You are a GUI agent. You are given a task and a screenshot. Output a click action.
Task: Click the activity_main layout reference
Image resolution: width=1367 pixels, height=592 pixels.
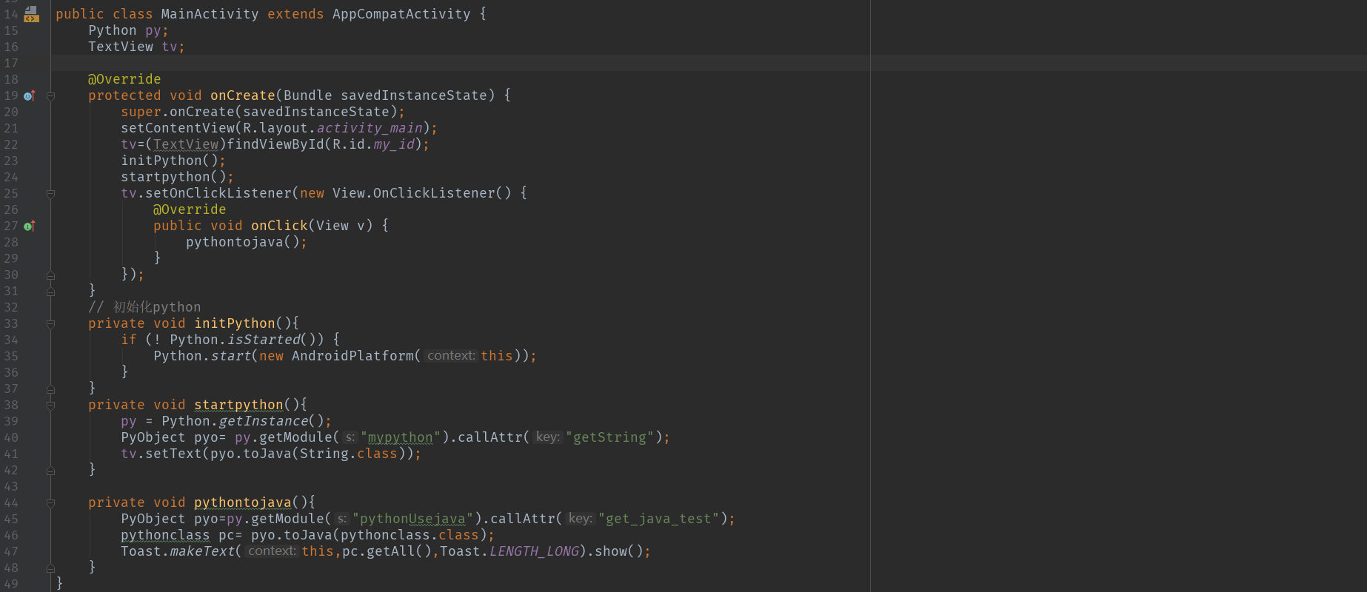(x=370, y=128)
